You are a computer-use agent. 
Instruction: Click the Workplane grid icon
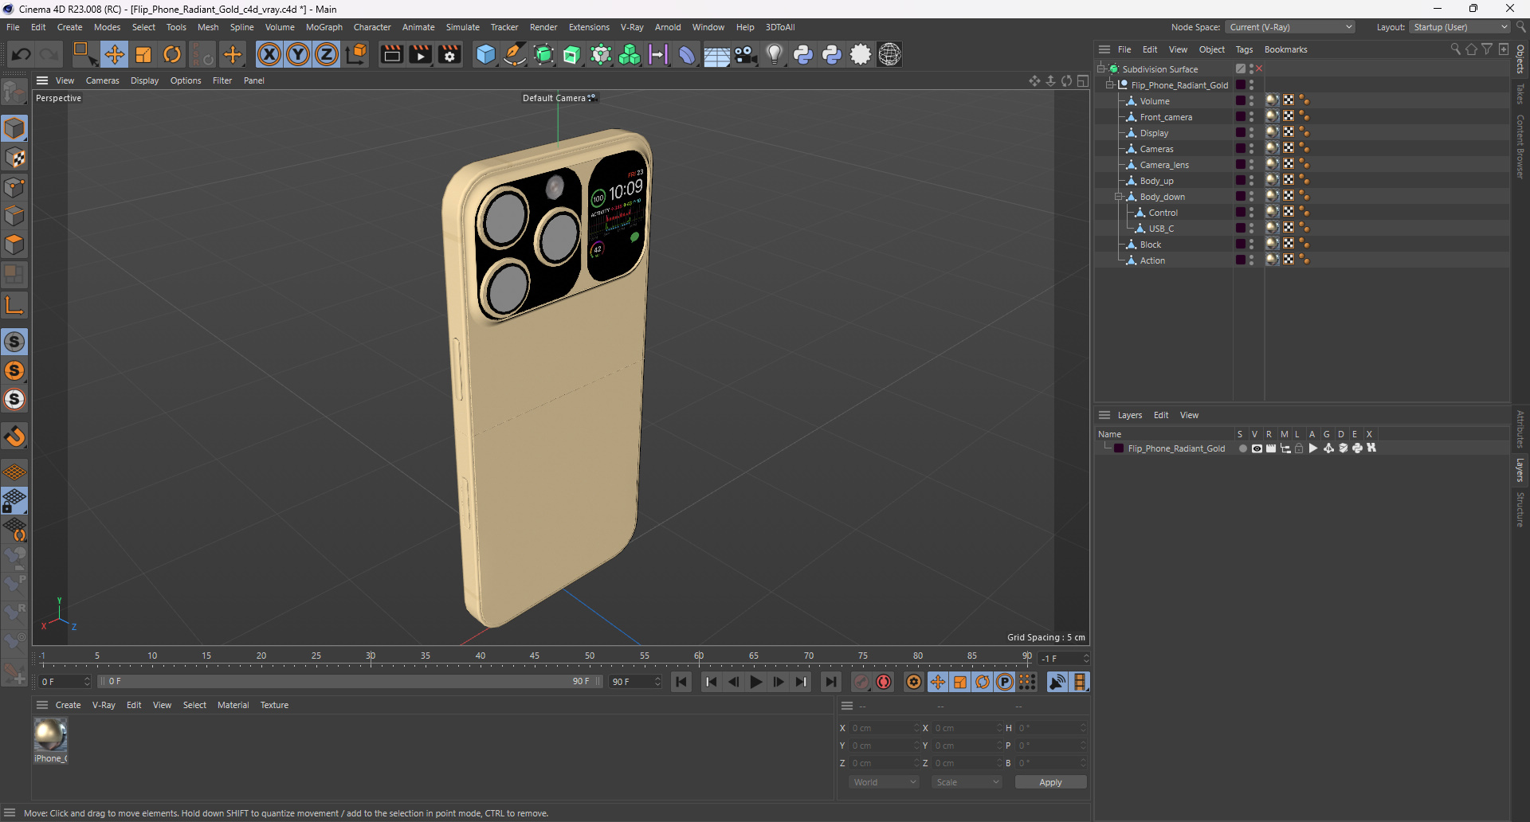pos(14,472)
